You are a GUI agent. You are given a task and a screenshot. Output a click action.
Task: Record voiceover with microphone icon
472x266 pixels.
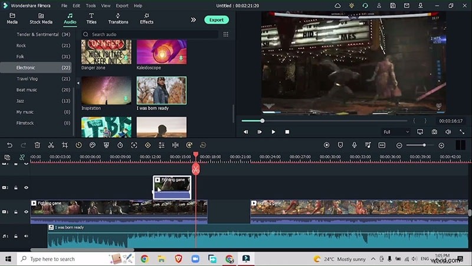point(355,145)
